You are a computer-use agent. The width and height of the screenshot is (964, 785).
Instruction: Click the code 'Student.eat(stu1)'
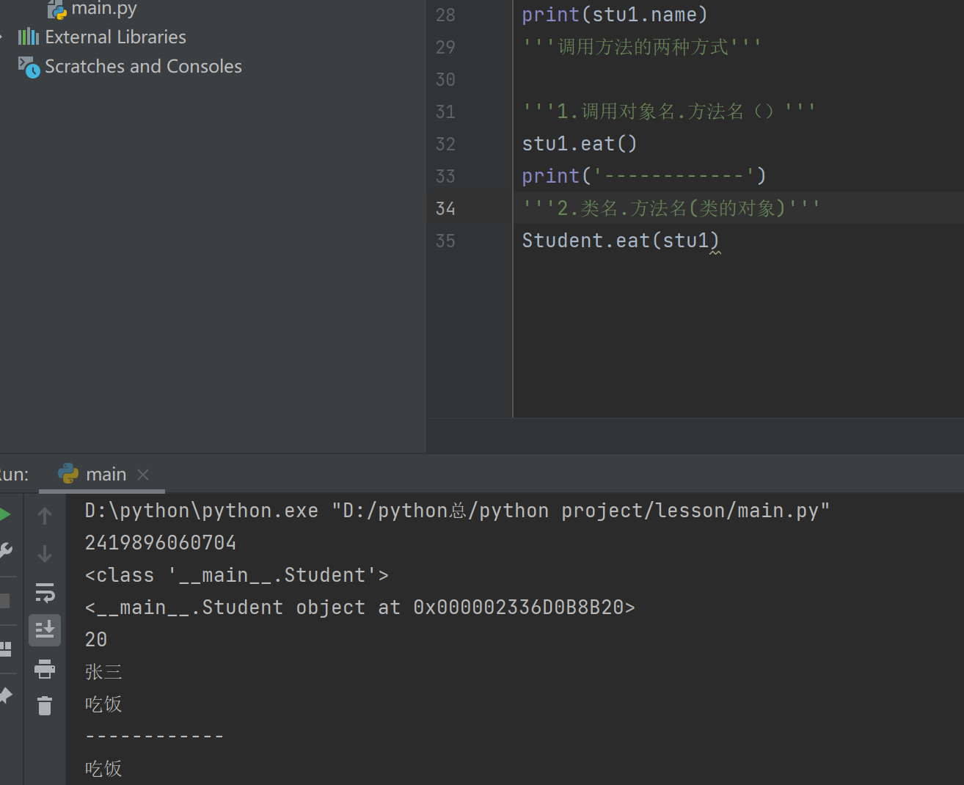[621, 241]
